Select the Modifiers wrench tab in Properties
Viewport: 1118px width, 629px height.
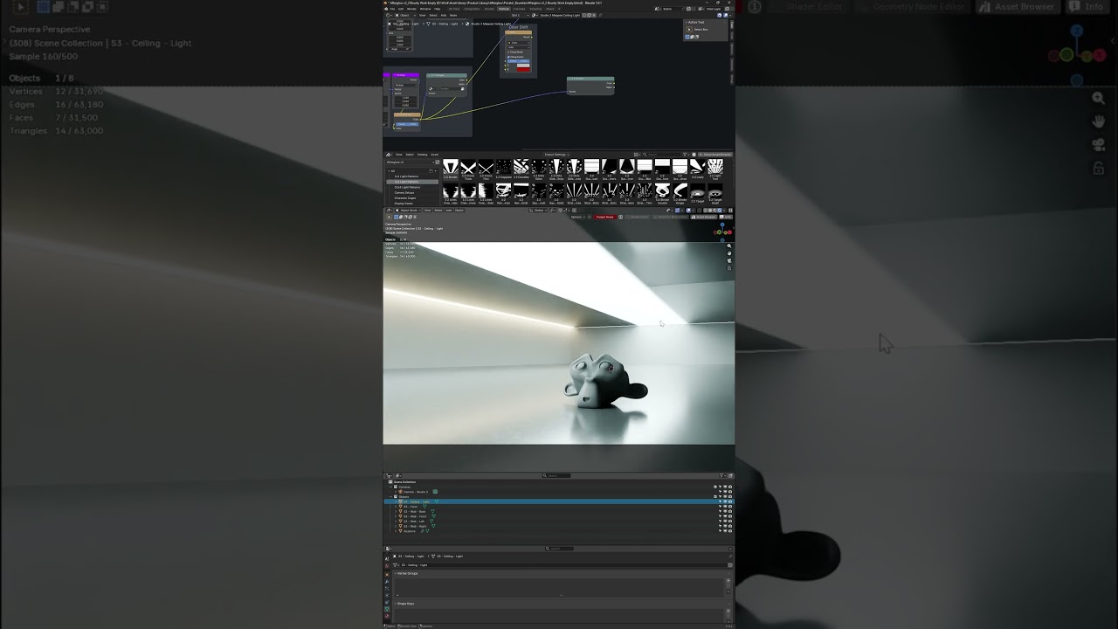(387, 582)
